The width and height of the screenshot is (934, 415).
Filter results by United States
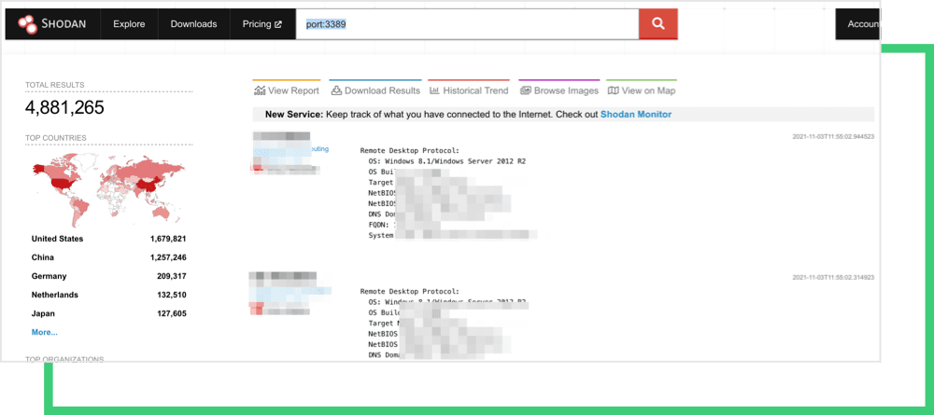point(57,239)
